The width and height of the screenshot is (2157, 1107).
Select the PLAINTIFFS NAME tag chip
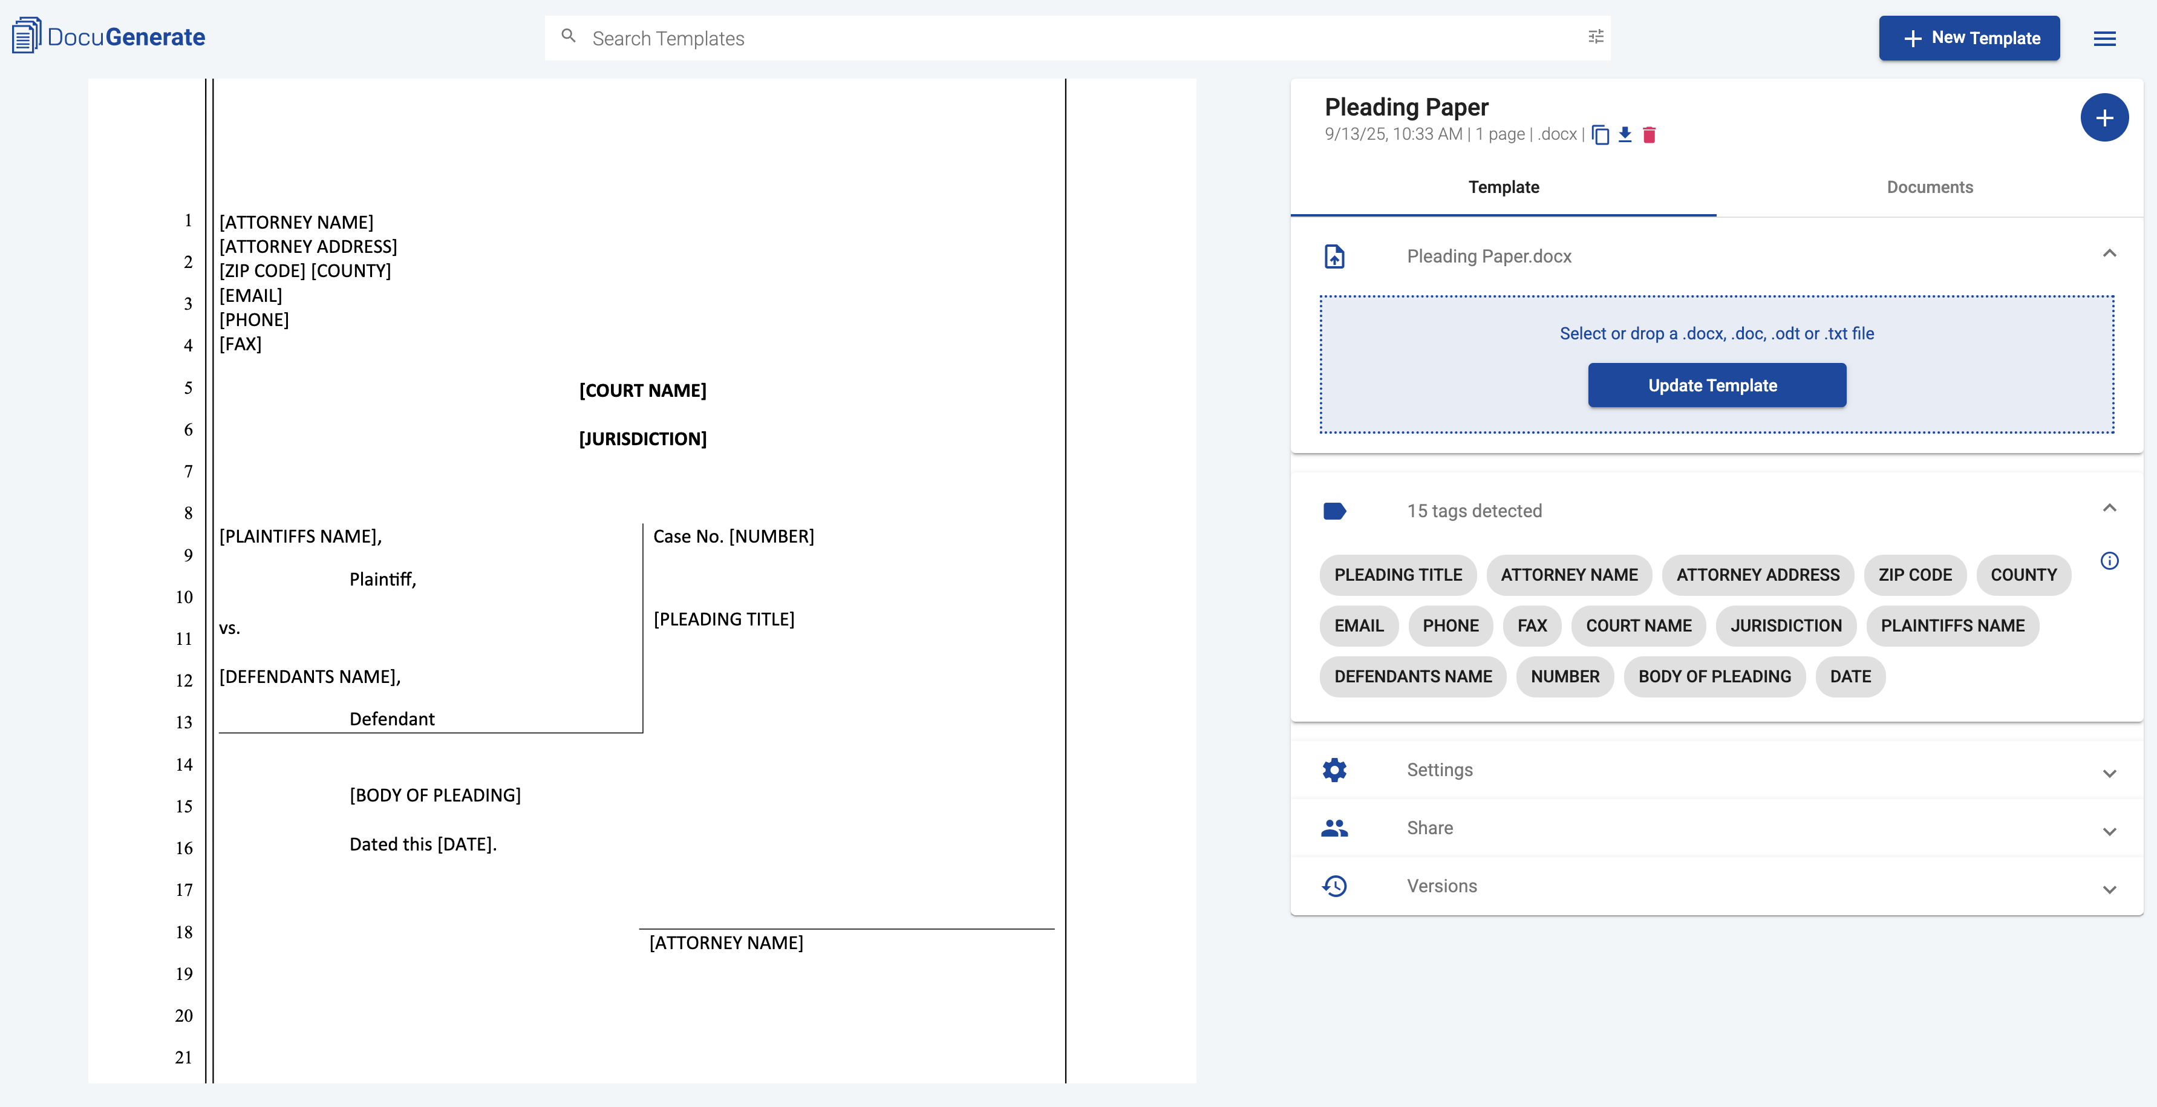click(x=1952, y=626)
